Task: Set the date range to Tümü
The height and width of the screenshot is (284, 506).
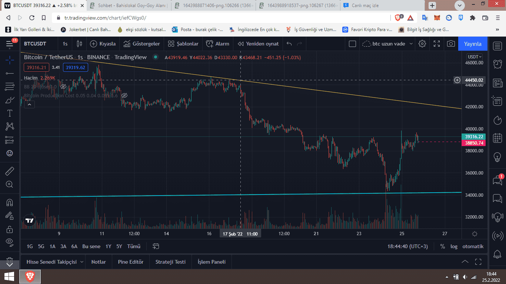Action: click(x=134, y=246)
